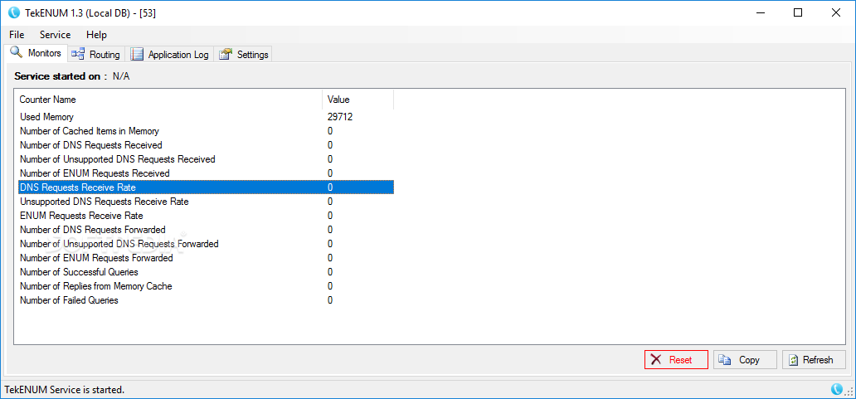Click the green arrows icon in Refresh button
The width and height of the screenshot is (856, 399).
(793, 360)
